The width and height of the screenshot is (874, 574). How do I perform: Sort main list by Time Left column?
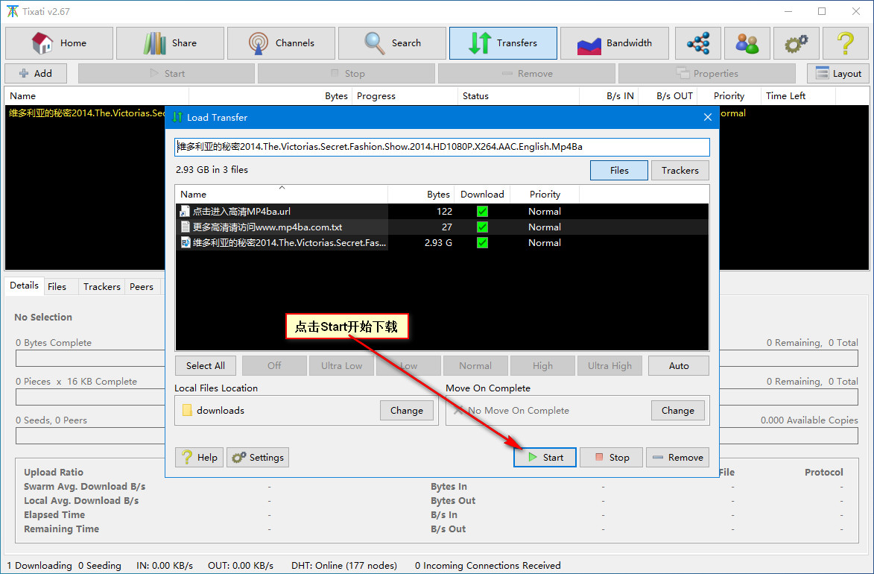[x=798, y=96]
